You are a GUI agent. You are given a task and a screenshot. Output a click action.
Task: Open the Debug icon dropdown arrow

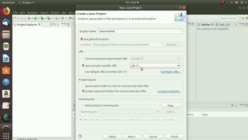point(32,18)
